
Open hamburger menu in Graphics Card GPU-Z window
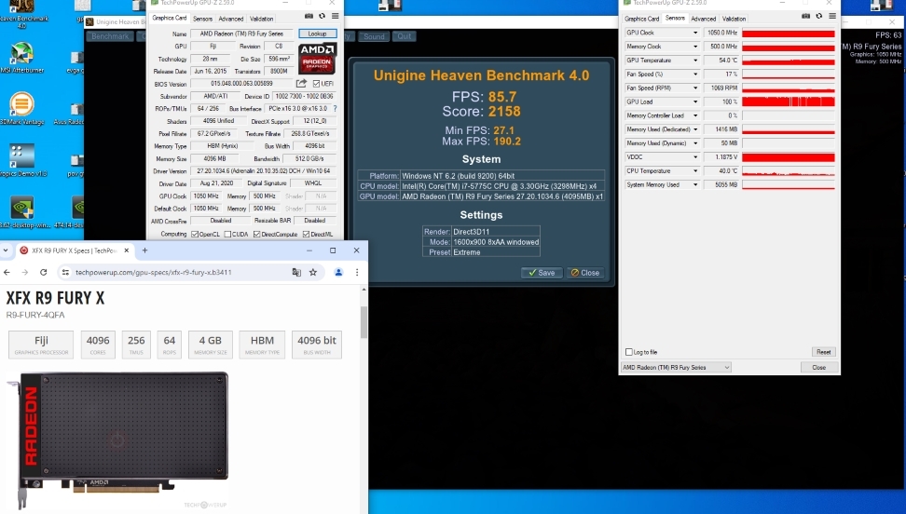coord(336,16)
